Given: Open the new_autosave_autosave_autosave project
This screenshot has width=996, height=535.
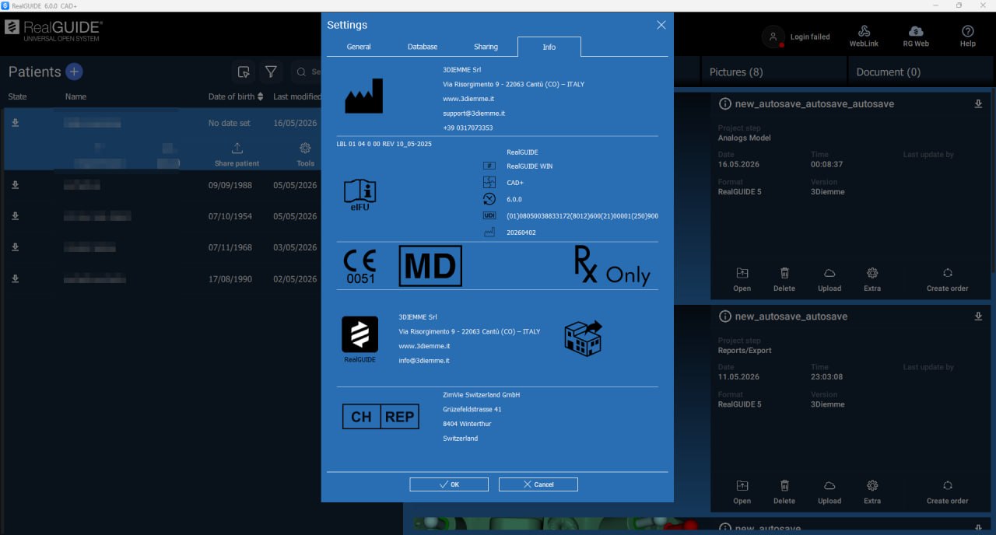Looking at the screenshot, I should tap(742, 280).
